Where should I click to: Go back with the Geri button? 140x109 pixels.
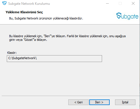(79, 102)
